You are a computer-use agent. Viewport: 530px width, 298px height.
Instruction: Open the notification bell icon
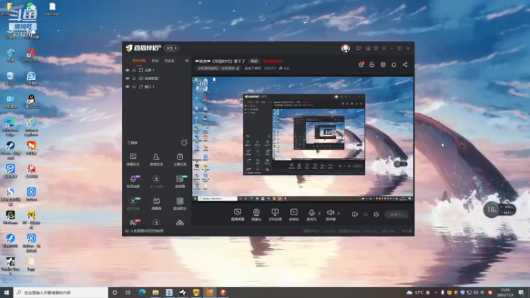[x=394, y=64]
